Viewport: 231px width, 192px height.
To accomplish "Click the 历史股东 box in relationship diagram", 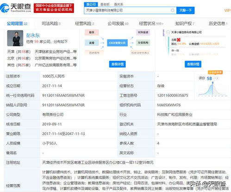I will [x=94, y=53].
